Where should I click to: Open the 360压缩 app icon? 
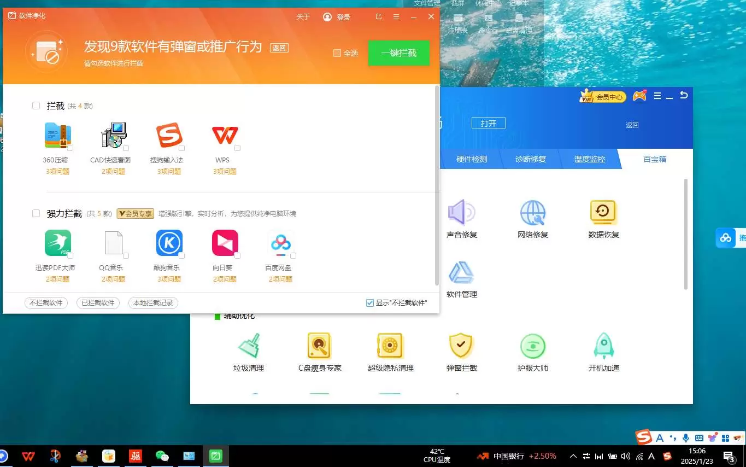click(x=58, y=135)
